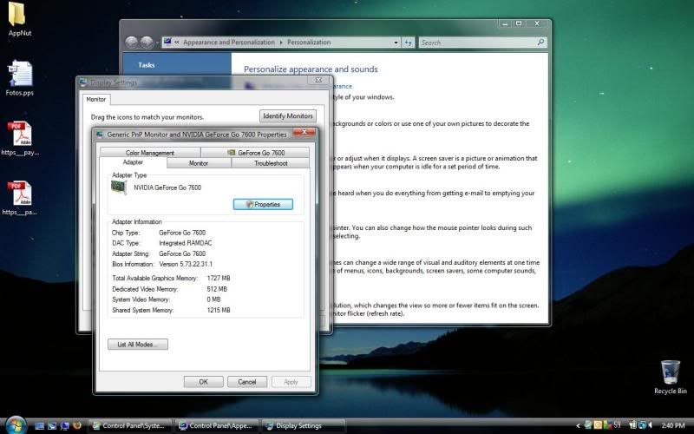This screenshot has width=694, height=434.
Task: Launch Firefox from the quick launch bar
Action: coord(77,426)
